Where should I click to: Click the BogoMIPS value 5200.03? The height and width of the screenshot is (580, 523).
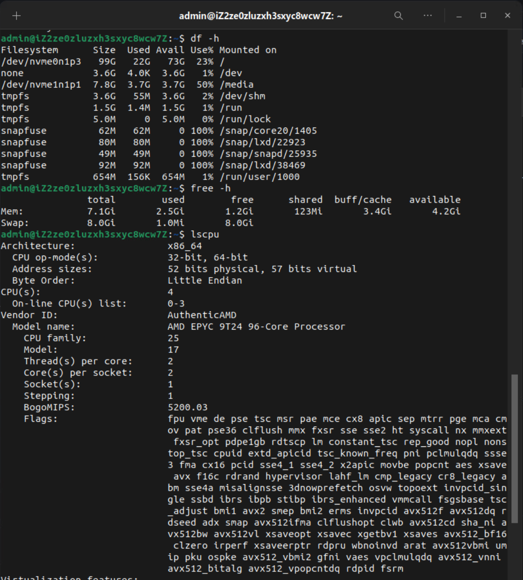click(187, 407)
